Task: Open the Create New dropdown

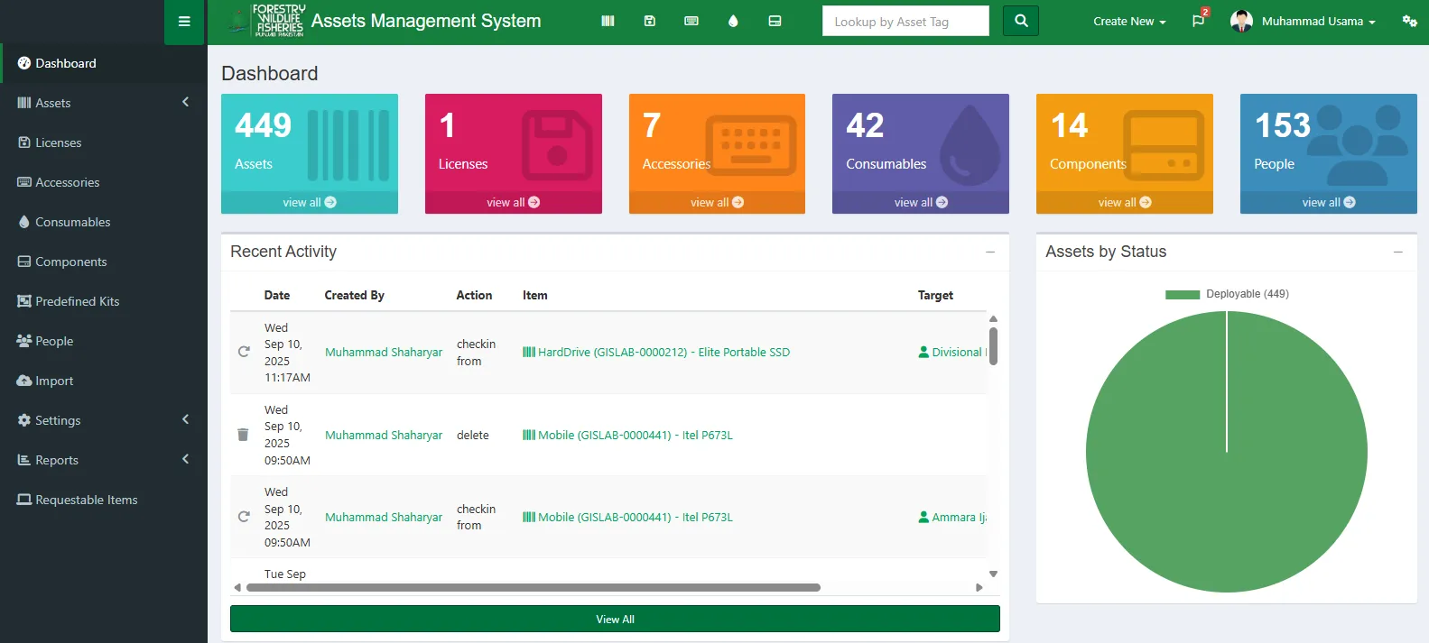Action: 1129,22
